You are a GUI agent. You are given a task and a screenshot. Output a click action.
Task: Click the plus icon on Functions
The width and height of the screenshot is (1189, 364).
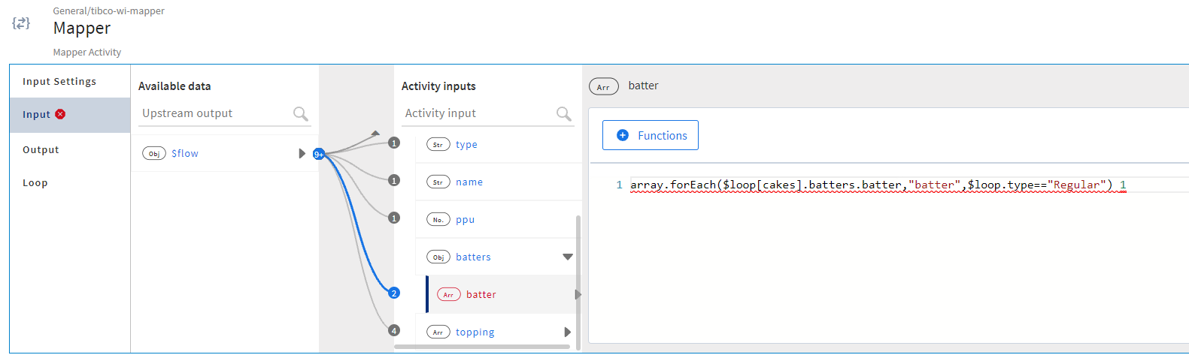623,135
